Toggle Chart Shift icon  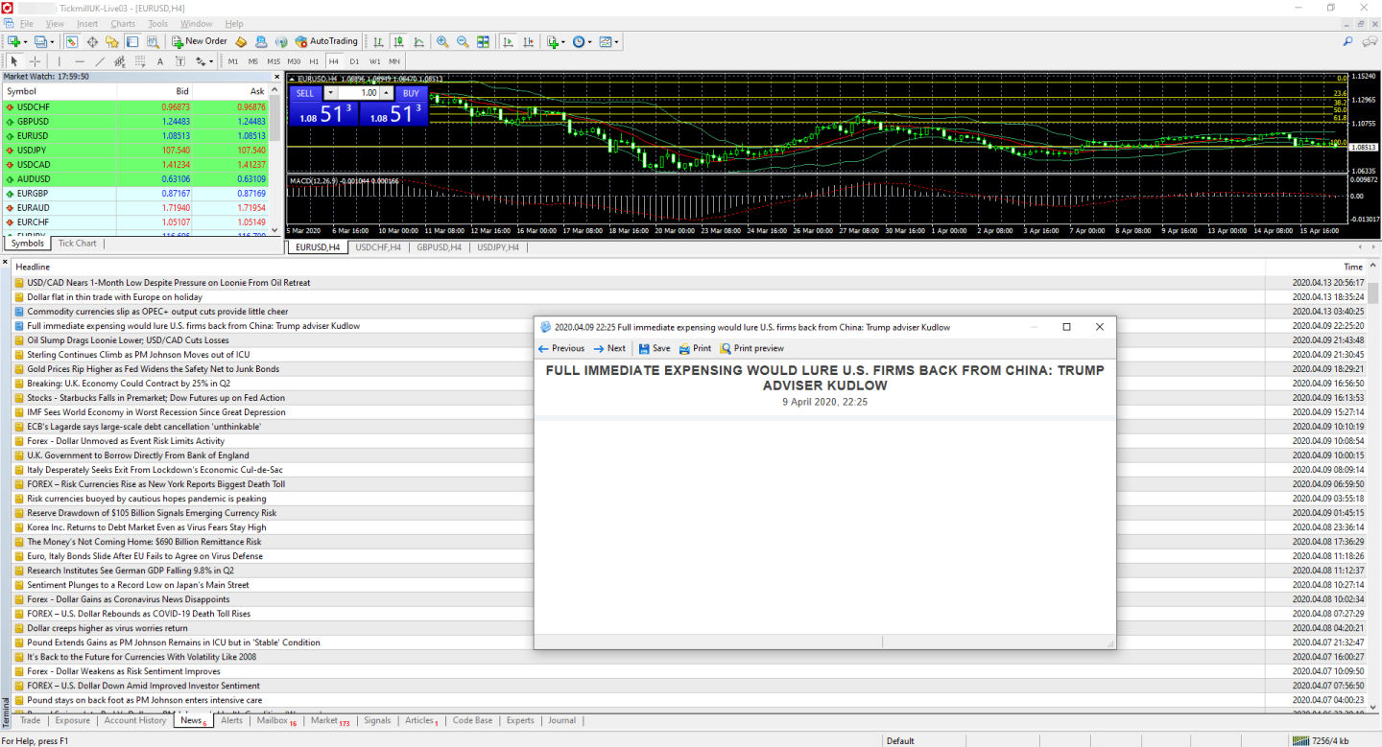528,41
